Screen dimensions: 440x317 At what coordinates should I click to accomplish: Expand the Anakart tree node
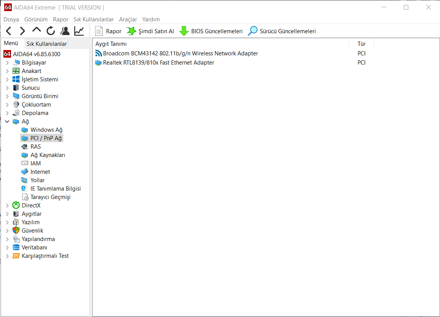[x=7, y=71]
